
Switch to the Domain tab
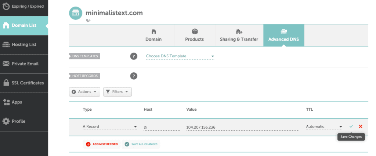[x=153, y=35]
